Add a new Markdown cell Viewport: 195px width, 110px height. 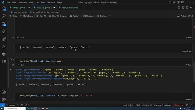[x=26, y=16]
